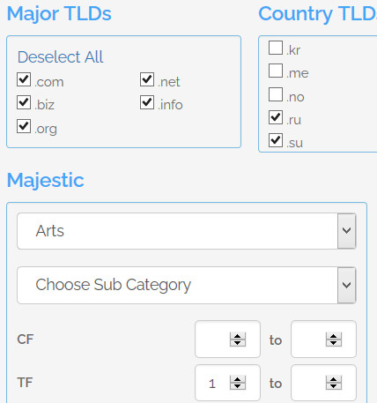Uncheck the .com checkbox
The image size is (377, 403).
click(x=24, y=79)
